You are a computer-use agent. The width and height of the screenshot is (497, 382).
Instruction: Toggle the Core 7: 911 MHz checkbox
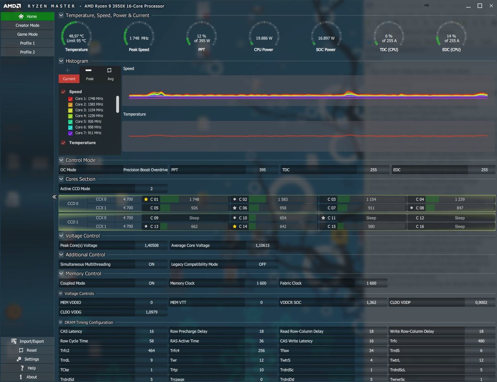70,133
